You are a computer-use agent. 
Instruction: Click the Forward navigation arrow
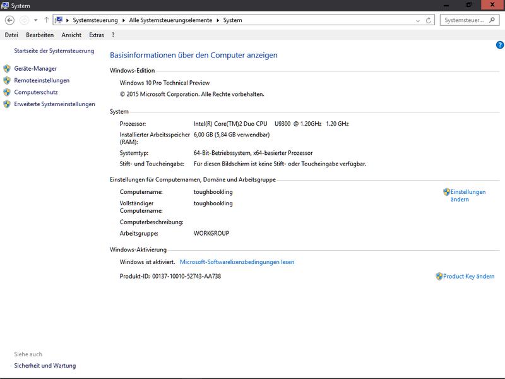click(x=24, y=20)
